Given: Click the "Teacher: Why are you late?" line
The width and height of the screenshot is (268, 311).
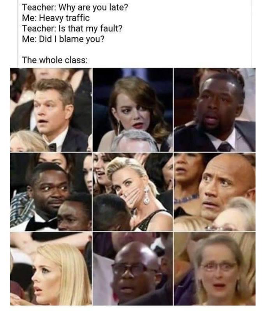Looking at the screenshot, I should pyautogui.click(x=75, y=7).
